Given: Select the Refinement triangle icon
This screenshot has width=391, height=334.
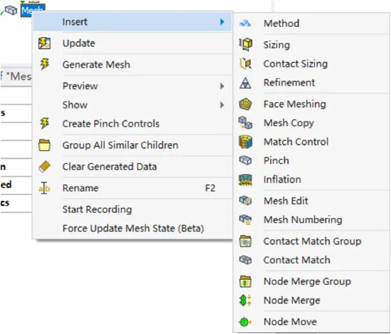Looking at the screenshot, I should (246, 83).
